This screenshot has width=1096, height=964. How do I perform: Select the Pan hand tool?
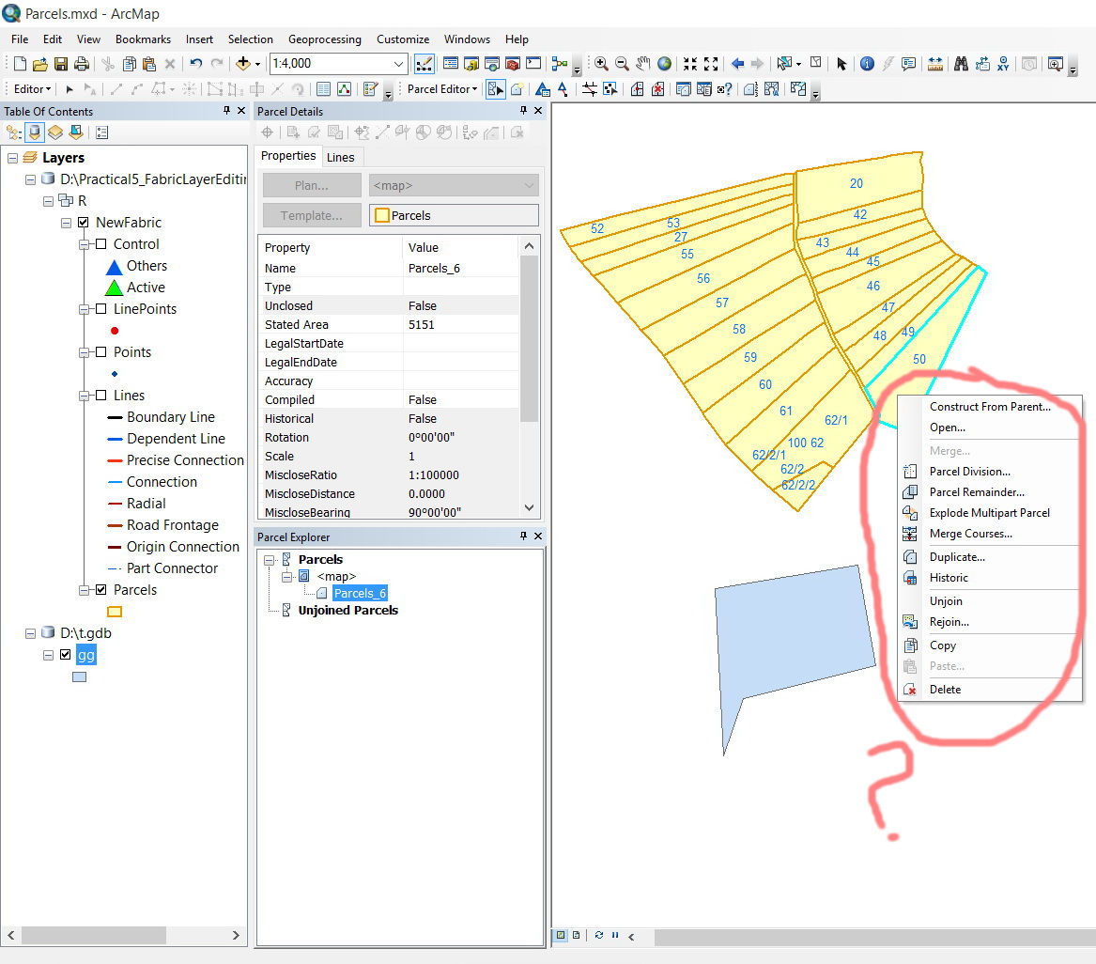pos(643,64)
